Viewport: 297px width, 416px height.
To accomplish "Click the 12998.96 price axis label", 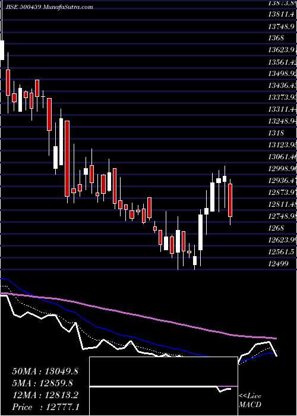I will (282, 168).
